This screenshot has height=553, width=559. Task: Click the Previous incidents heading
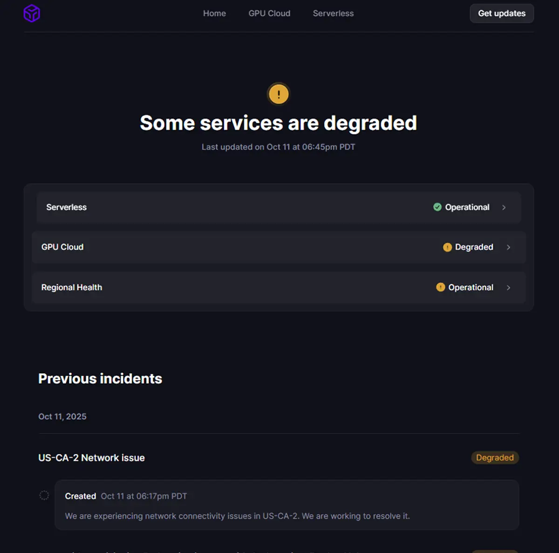tap(100, 379)
